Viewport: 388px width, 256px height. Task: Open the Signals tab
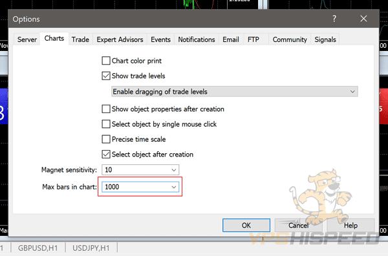coord(325,39)
